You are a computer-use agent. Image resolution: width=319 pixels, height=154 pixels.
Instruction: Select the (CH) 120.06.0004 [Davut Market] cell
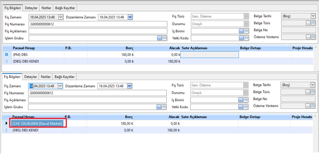tap(37, 123)
